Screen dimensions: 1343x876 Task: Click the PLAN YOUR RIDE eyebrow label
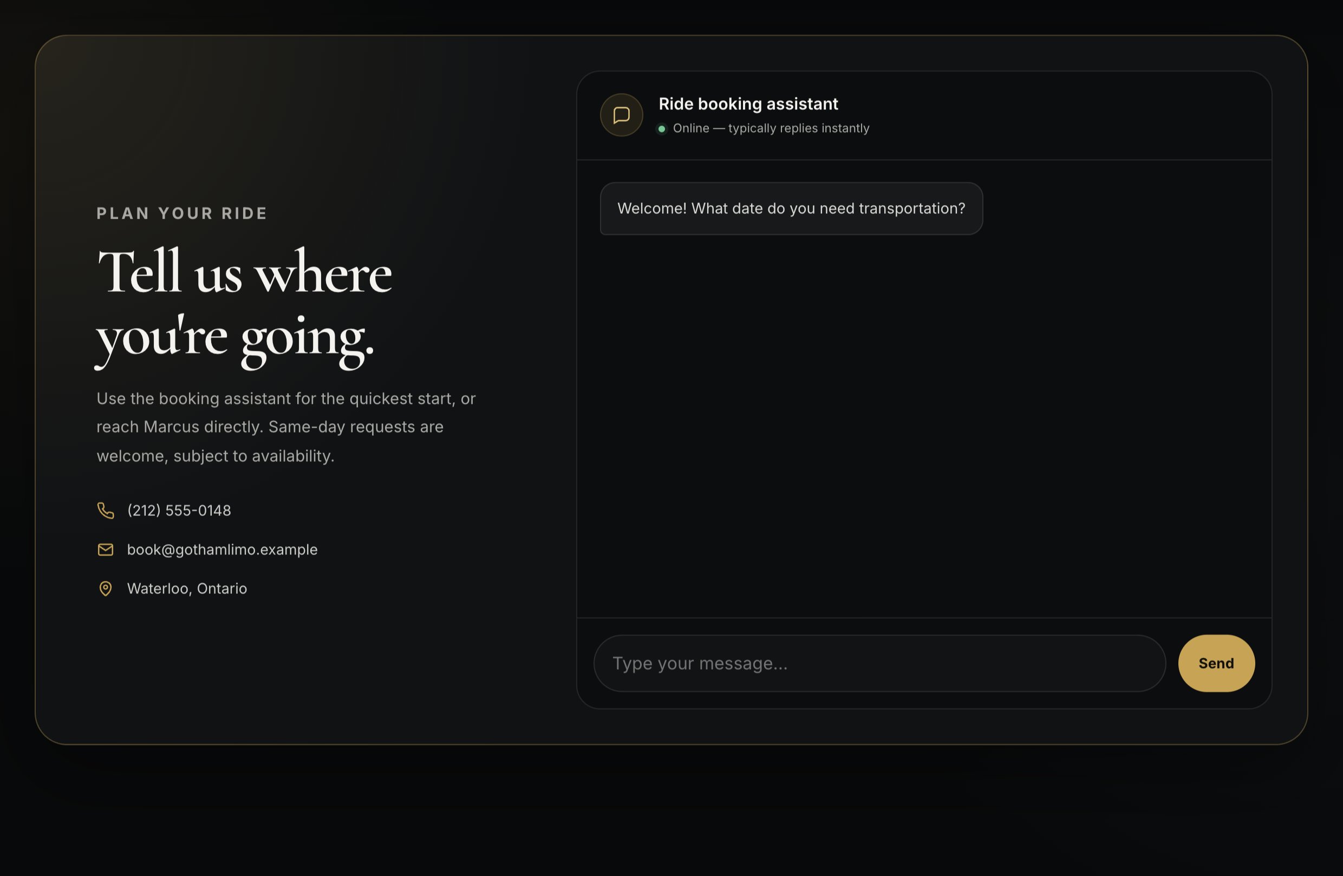click(182, 213)
